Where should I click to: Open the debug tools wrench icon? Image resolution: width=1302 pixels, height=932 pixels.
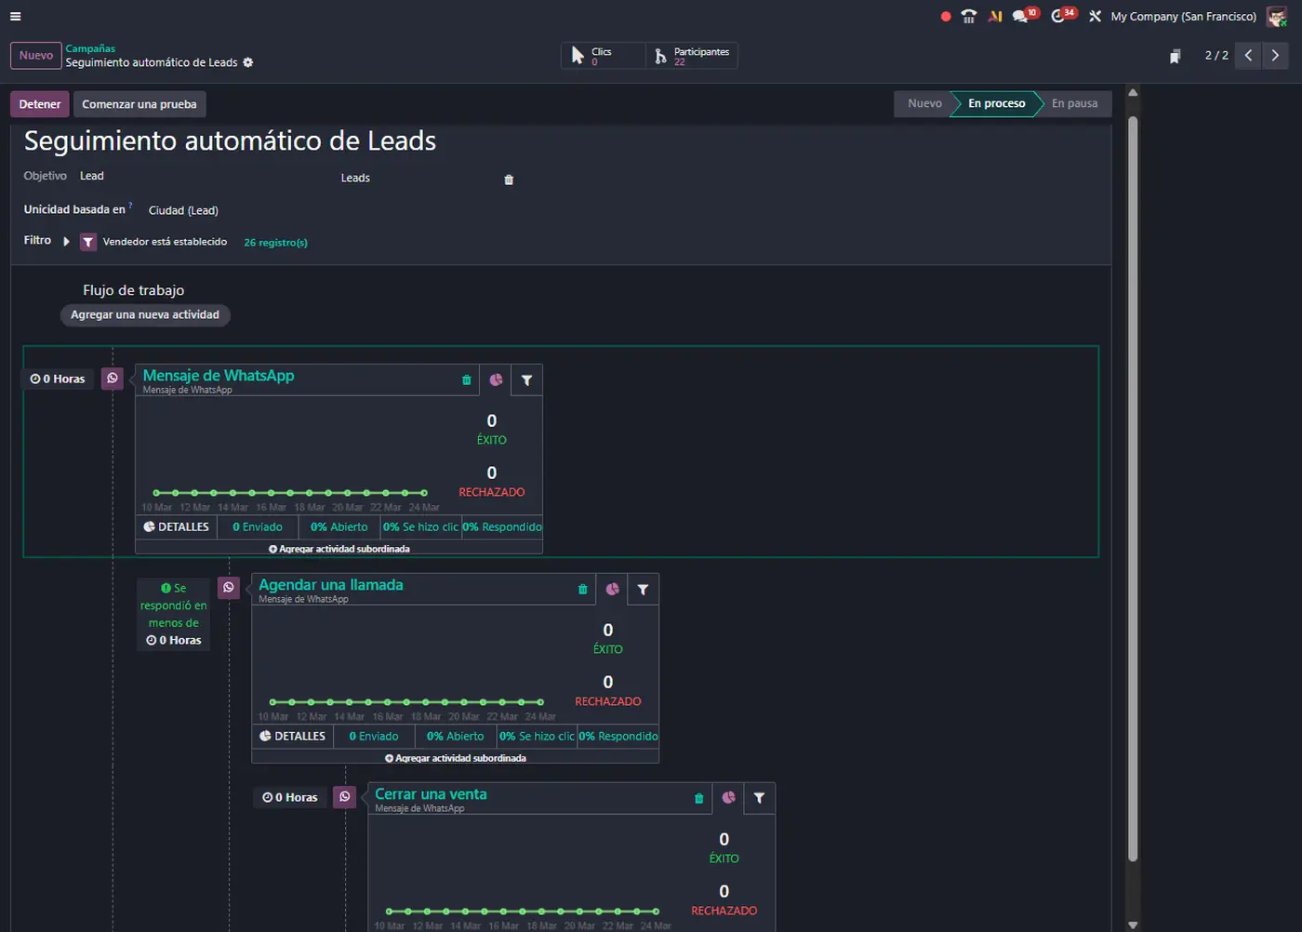pos(1096,17)
